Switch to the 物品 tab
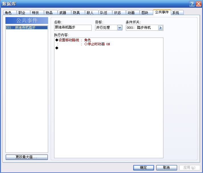This screenshot has height=173, width=203. 51,13
